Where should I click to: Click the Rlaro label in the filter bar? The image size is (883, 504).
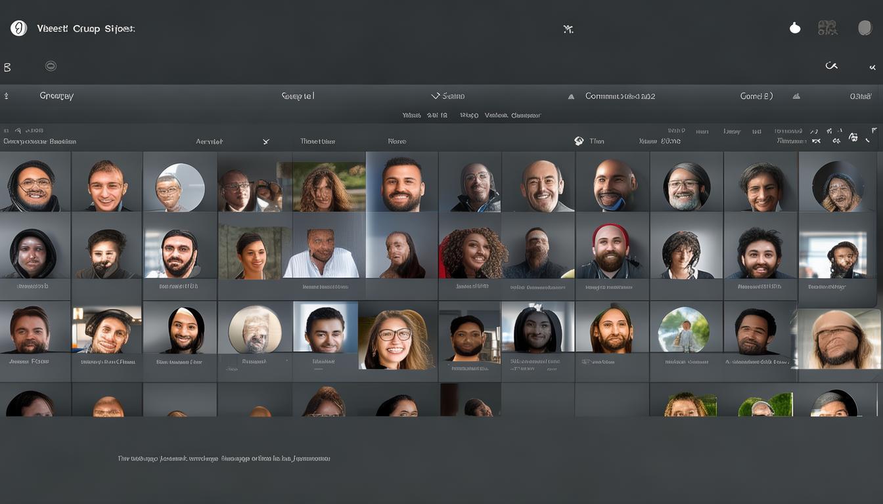397,141
